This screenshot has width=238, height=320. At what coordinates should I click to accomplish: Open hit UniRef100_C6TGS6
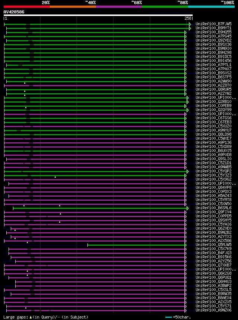[x=213, y=118]
